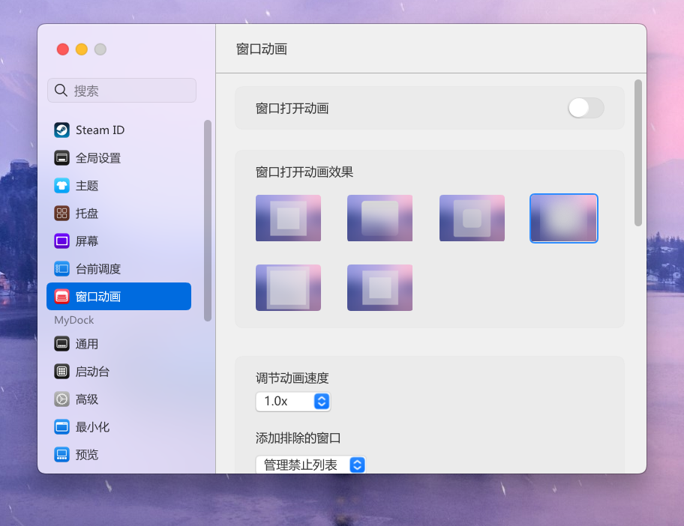Click the 调节动画速度 label
684x526 pixels.
[292, 378]
